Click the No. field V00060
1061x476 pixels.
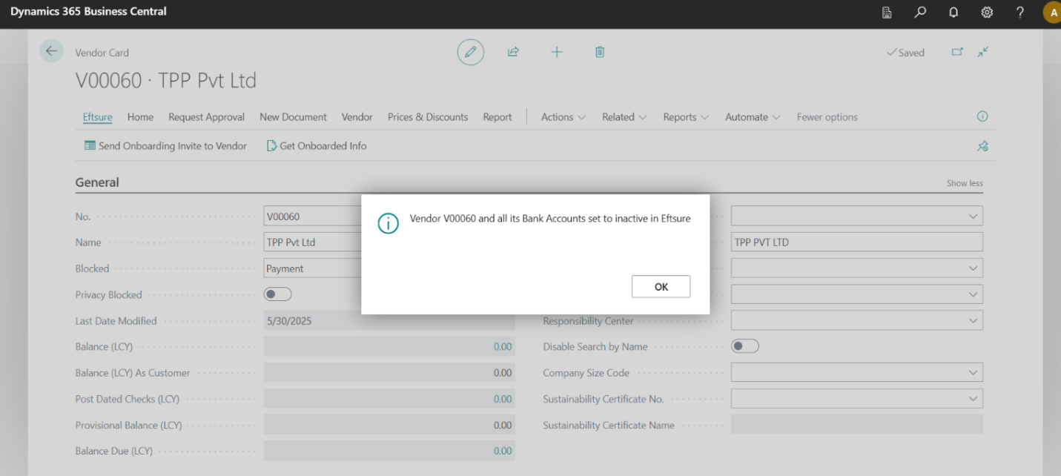[x=312, y=216]
